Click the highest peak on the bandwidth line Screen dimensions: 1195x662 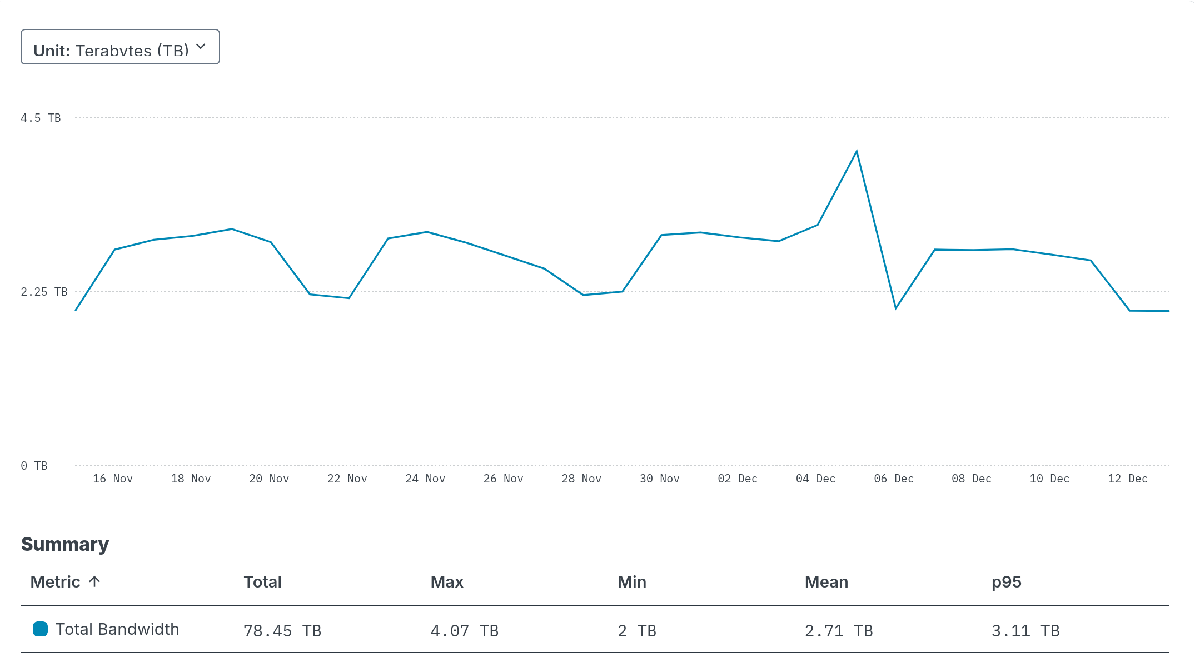pos(857,151)
